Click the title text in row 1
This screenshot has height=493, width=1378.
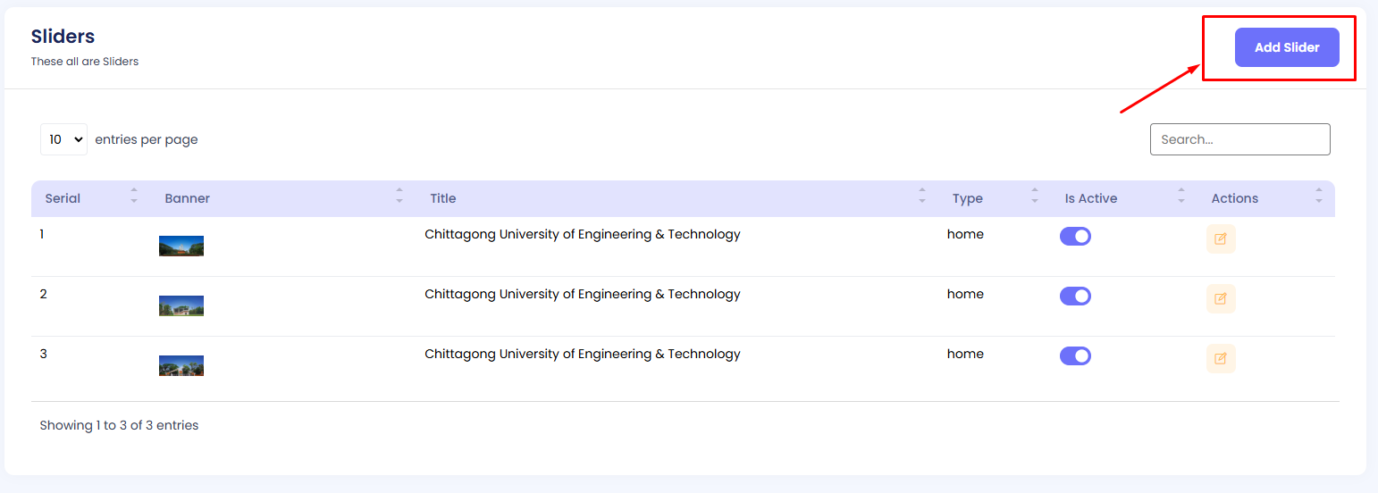[583, 235]
